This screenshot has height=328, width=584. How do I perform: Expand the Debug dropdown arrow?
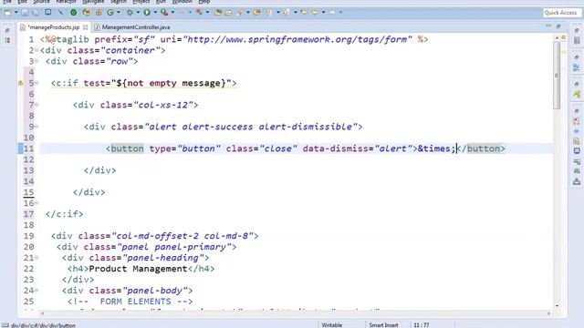coord(138,13)
